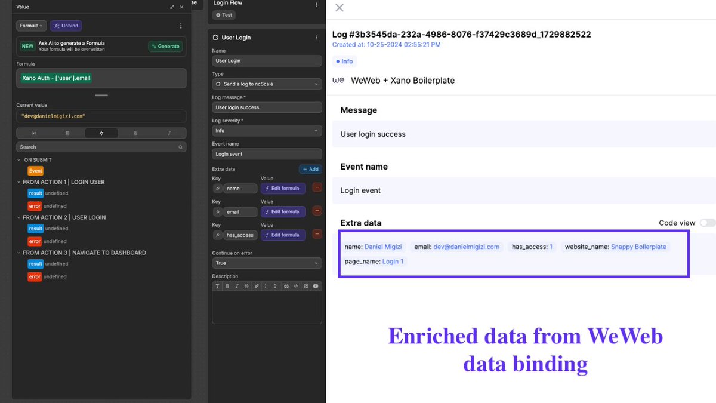This screenshot has width=716, height=403.
Task: Click bind icon beside the name key
Action: coord(217,188)
